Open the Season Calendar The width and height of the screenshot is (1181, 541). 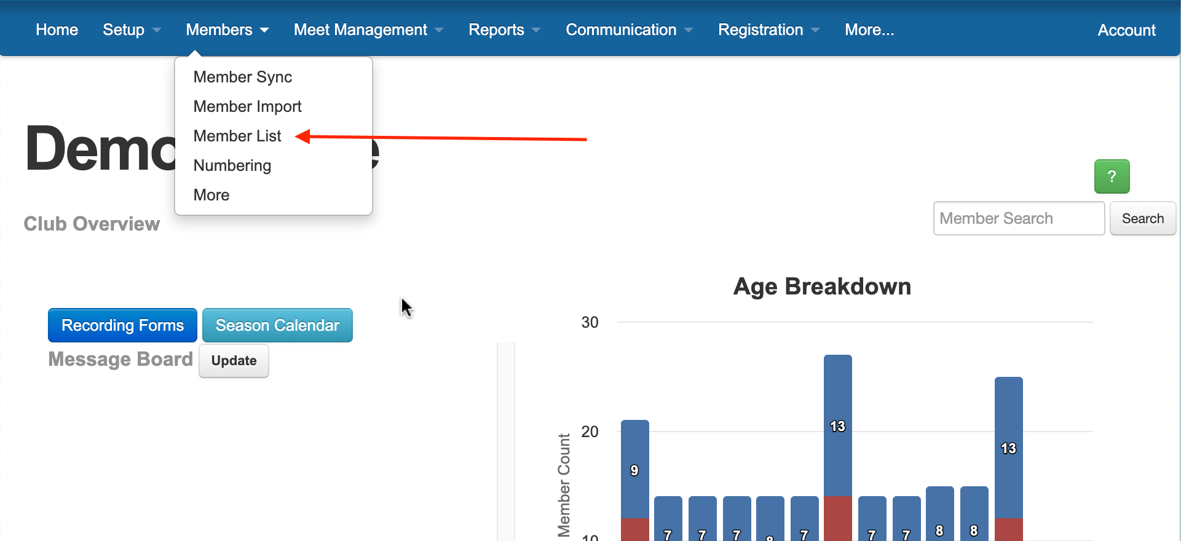point(277,325)
